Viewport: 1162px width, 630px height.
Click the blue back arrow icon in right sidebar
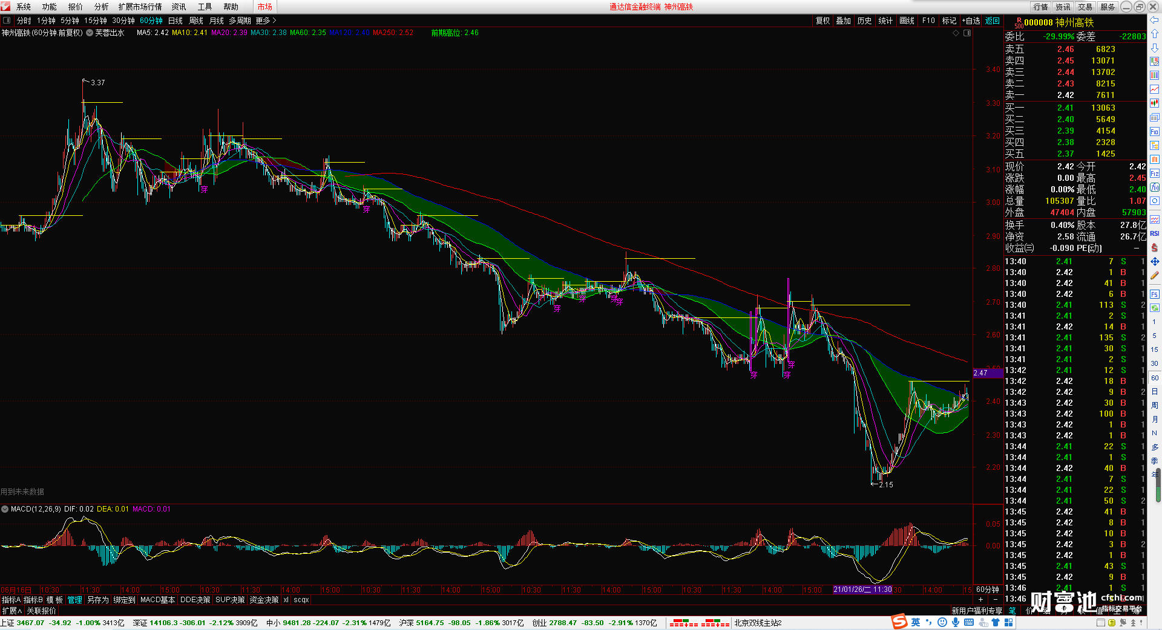click(x=1154, y=20)
